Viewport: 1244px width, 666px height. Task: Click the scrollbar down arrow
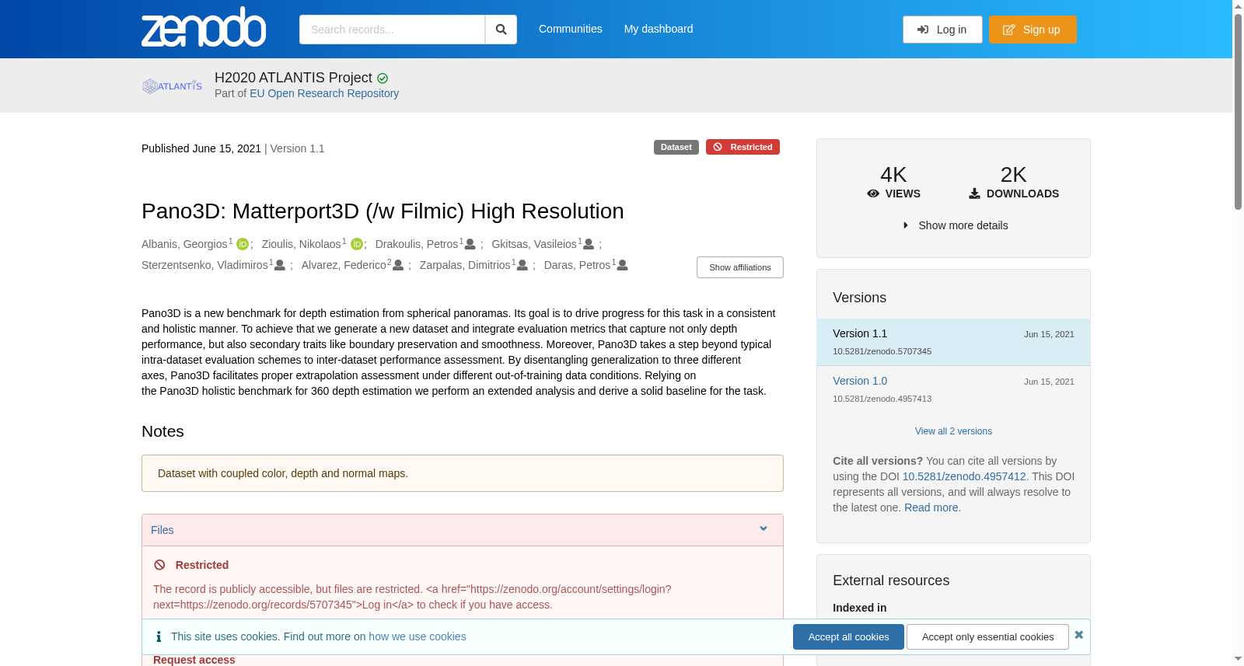coord(1238,659)
